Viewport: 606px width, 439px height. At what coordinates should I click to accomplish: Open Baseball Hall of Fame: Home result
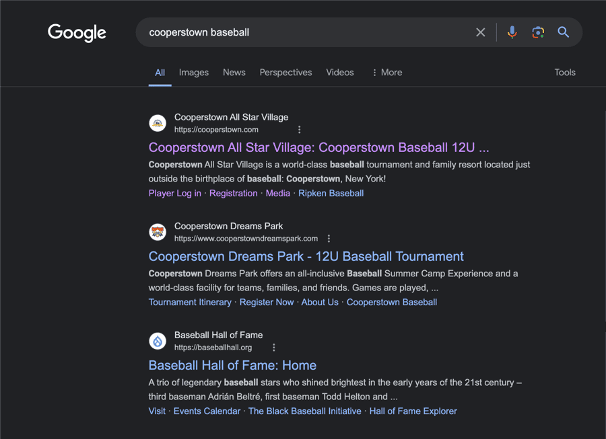click(232, 365)
